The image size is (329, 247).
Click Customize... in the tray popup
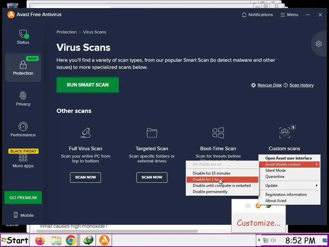(x=259, y=223)
